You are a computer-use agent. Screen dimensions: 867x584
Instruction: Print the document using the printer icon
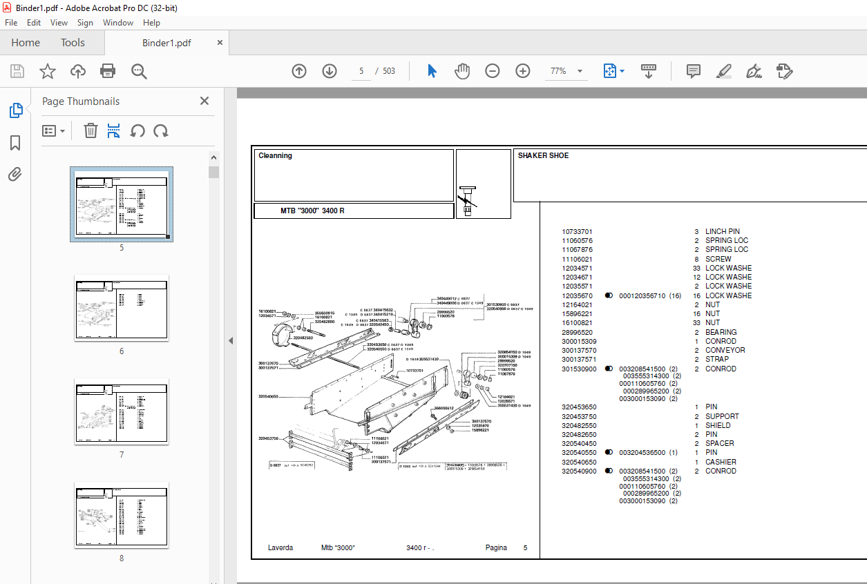coord(108,71)
